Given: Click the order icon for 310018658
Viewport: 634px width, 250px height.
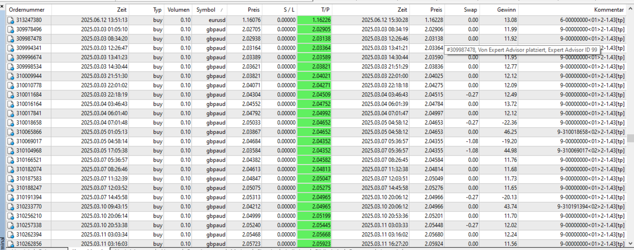Looking at the screenshot, I should [11, 123].
